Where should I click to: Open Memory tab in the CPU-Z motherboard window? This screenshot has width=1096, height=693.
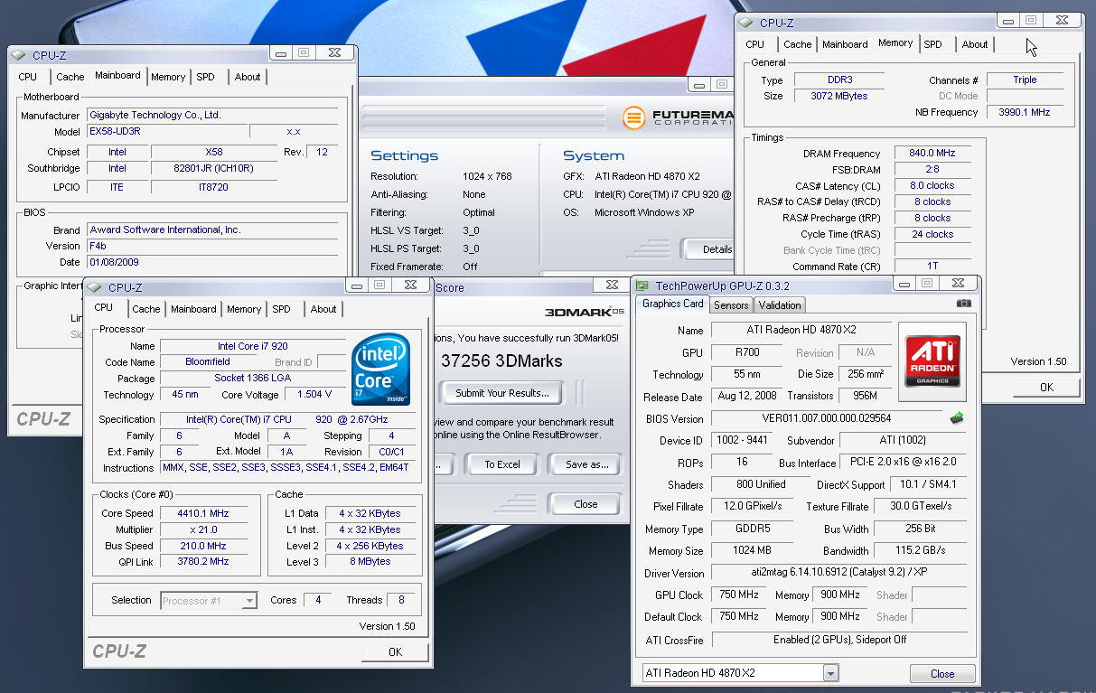168,77
